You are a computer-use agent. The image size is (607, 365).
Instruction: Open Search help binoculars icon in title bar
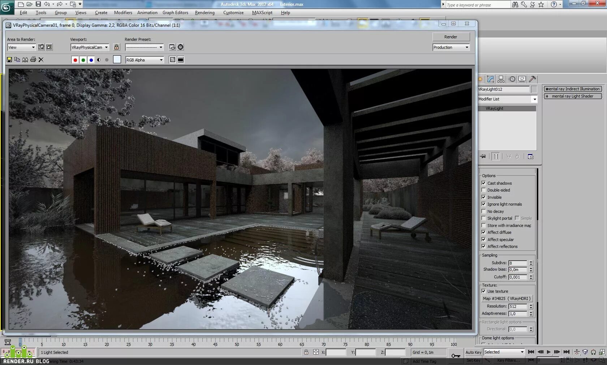(x=515, y=4)
